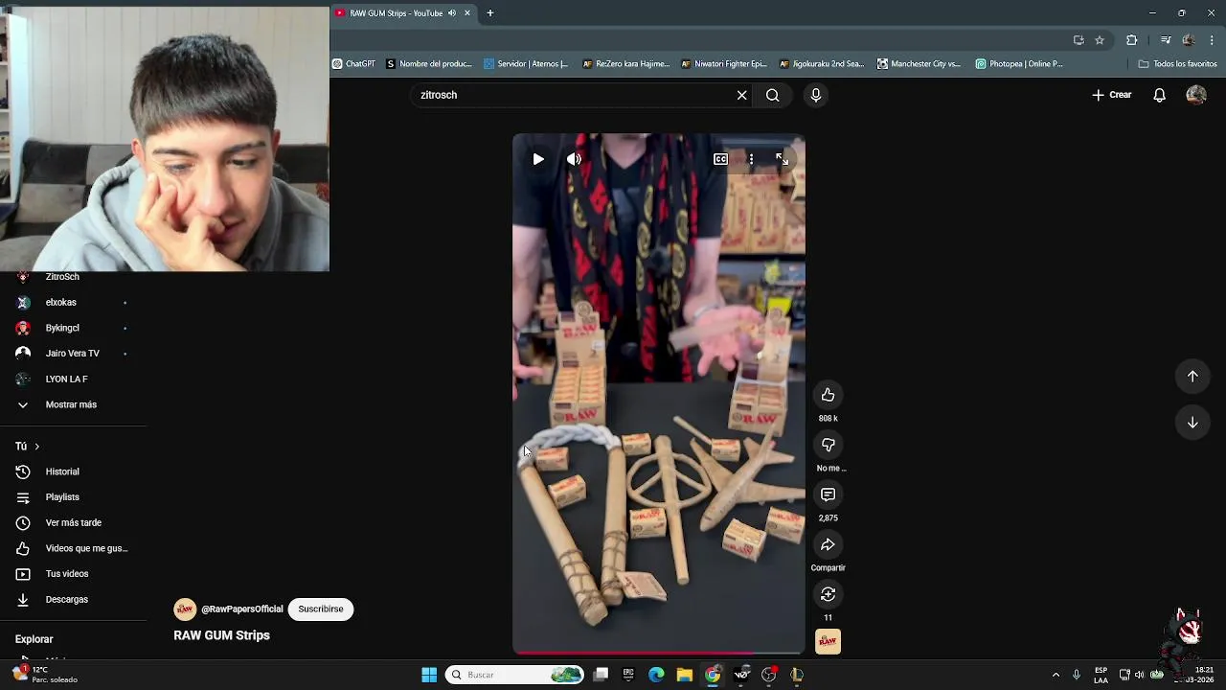Open the Manchester City vs bookmark
Viewport: 1226px width, 690px height.
(919, 64)
